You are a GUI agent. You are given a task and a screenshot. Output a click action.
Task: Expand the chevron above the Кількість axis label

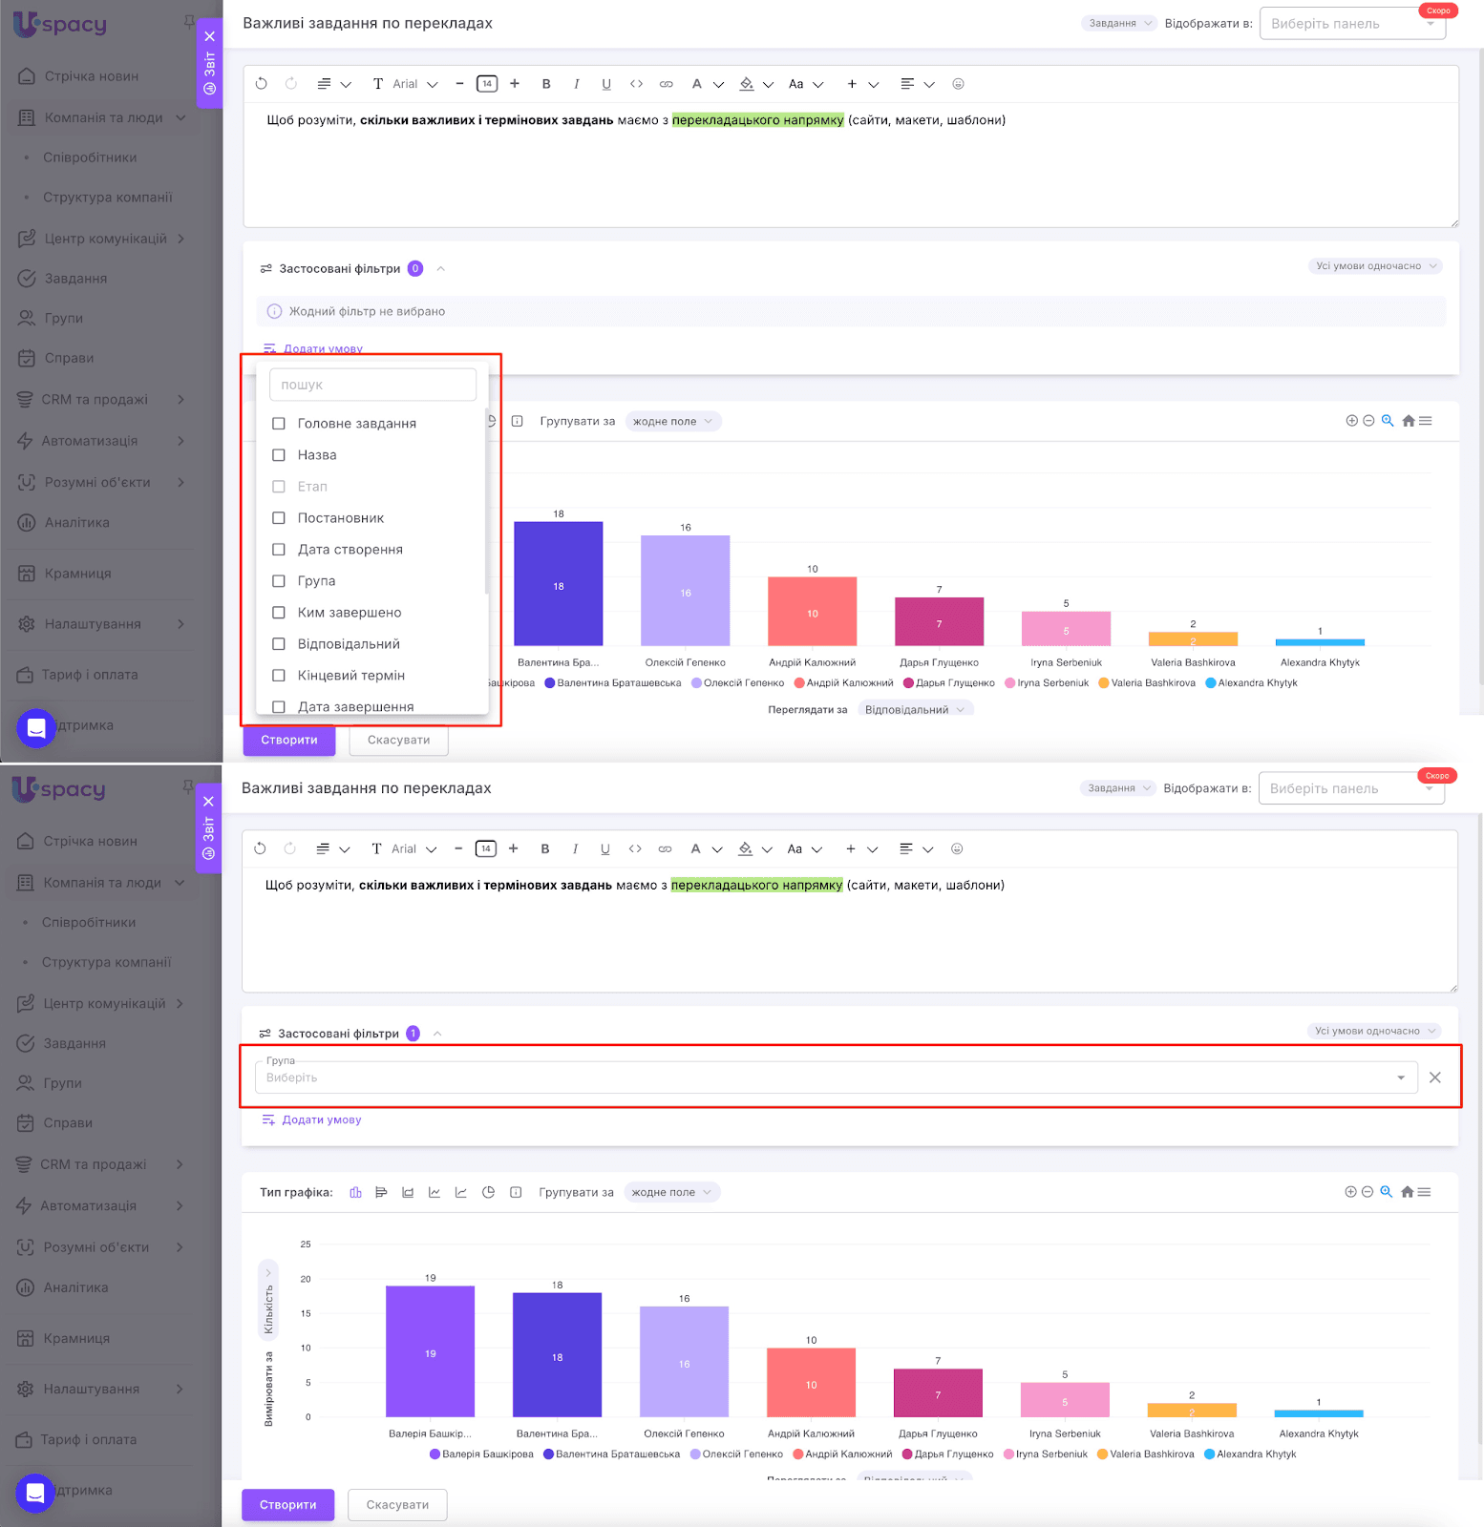pyautogui.click(x=268, y=1272)
